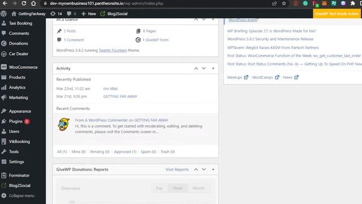362x204 pixels.
Task: Click the browser address bar URL
Action: pyautogui.click(x=106, y=3)
